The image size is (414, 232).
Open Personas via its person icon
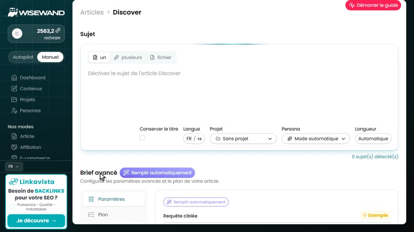14,111
